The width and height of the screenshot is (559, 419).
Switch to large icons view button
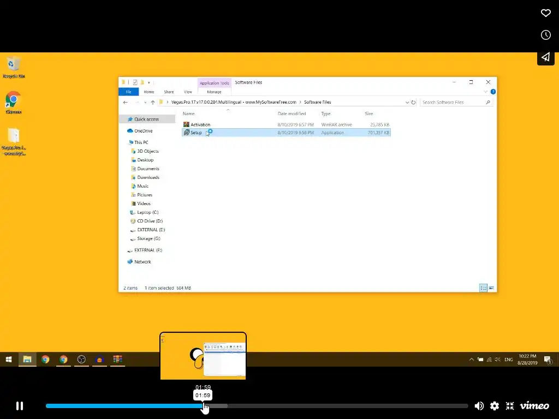[491, 288]
